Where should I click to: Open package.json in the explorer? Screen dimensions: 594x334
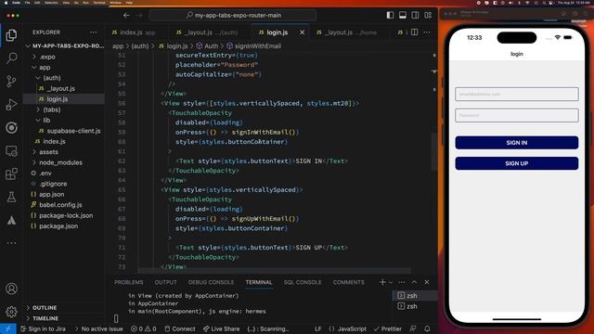pyautogui.click(x=65, y=226)
